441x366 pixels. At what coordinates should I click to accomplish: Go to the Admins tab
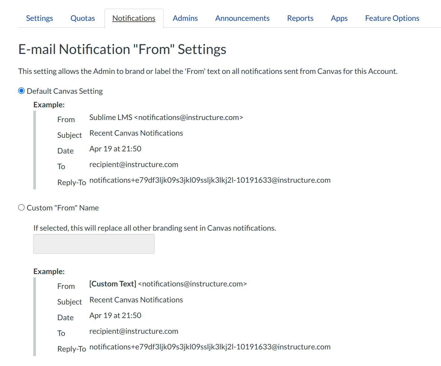click(185, 18)
